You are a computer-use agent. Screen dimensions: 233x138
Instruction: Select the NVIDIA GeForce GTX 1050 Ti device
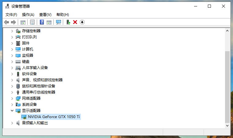[54, 117]
